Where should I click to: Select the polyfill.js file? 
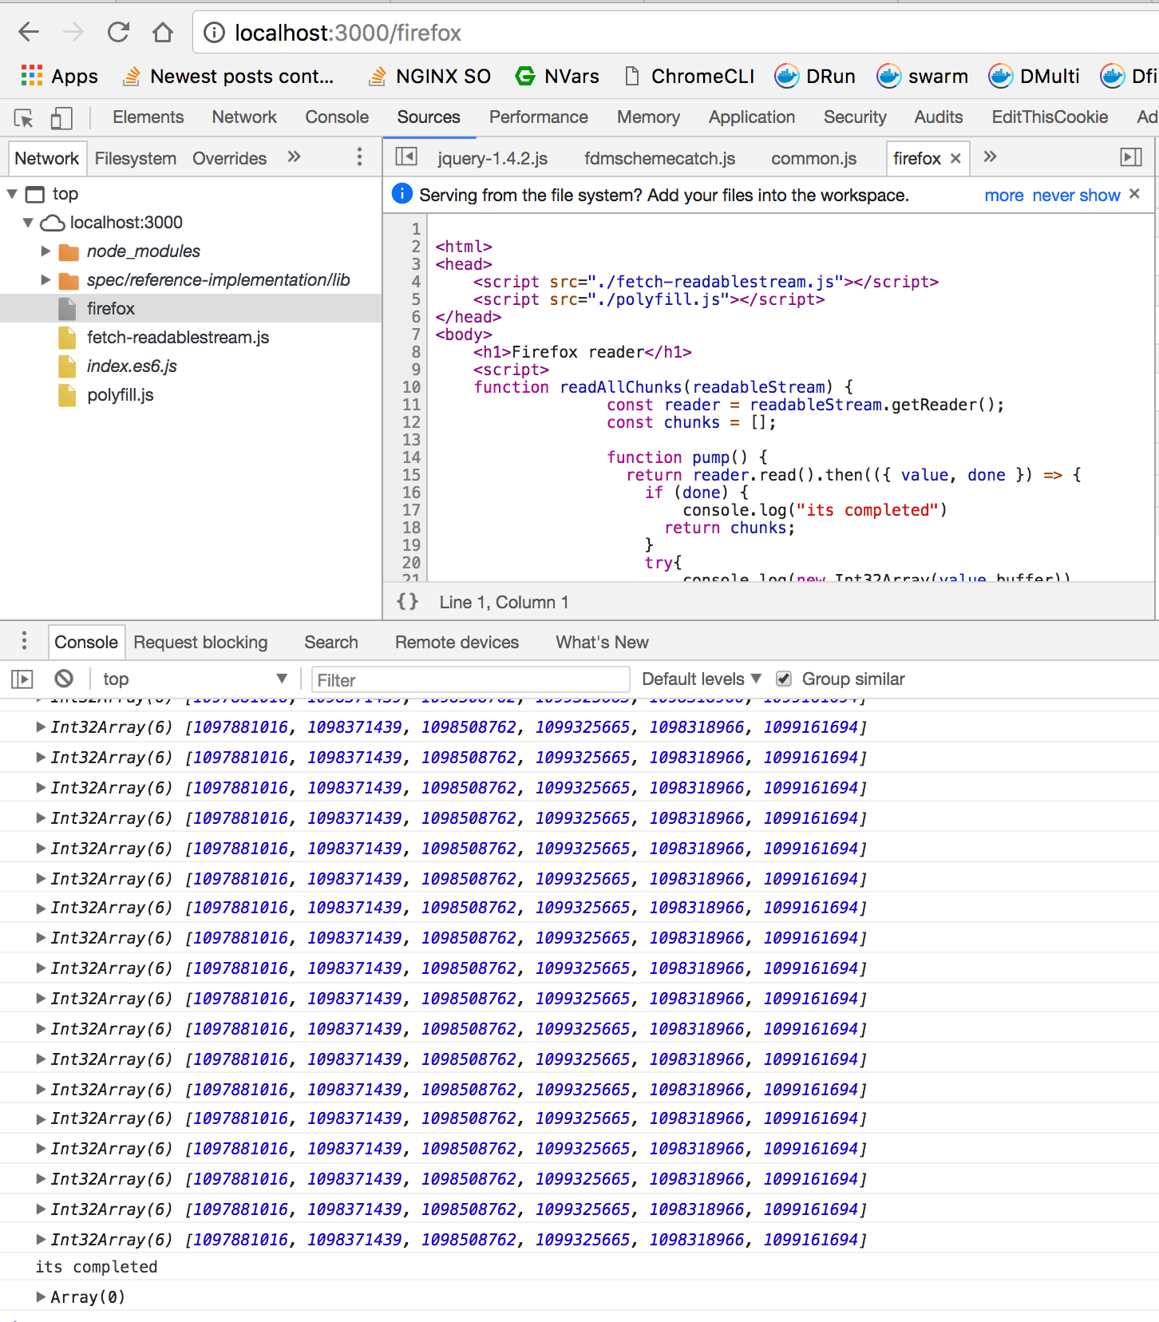[x=121, y=395]
